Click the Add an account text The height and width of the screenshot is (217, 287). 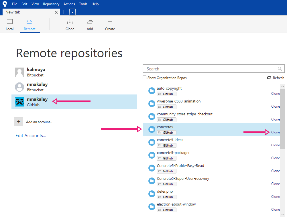click(39, 122)
